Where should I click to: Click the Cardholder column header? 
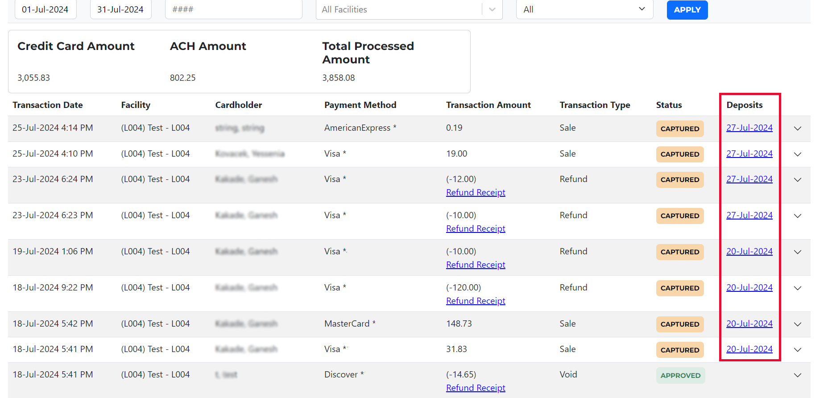pyautogui.click(x=239, y=105)
